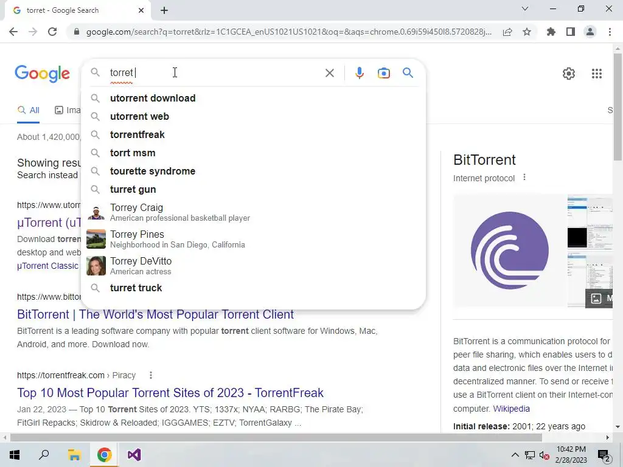Search by image with the camera icon
The width and height of the screenshot is (623, 467).
click(x=383, y=73)
